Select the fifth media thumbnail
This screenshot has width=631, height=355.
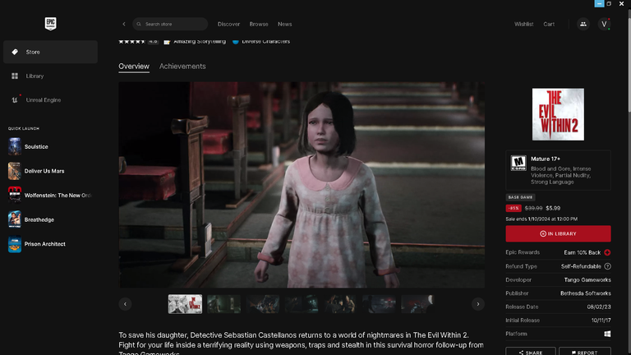[x=340, y=304]
